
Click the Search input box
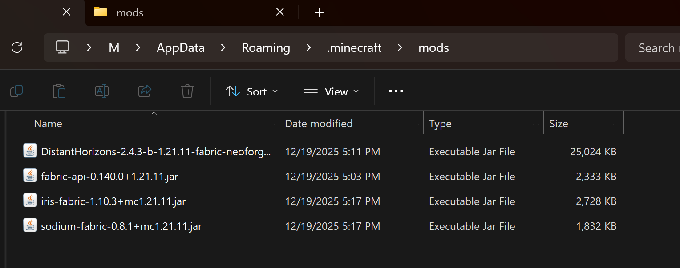pyautogui.click(x=654, y=48)
